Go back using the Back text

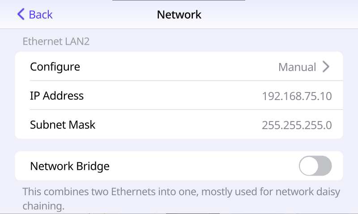(41, 15)
